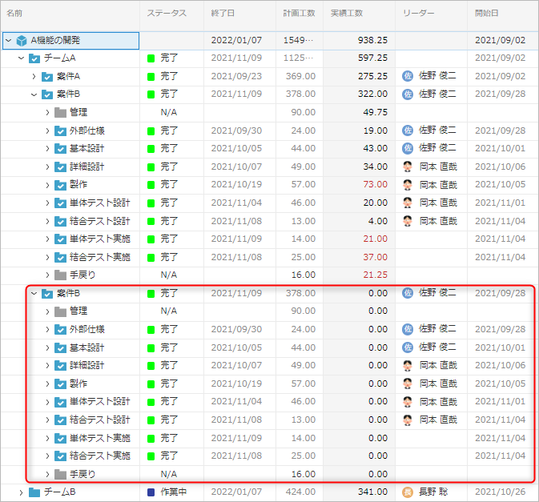Click the 長野 聡 leader avatar
The image size is (539, 502).
click(408, 492)
